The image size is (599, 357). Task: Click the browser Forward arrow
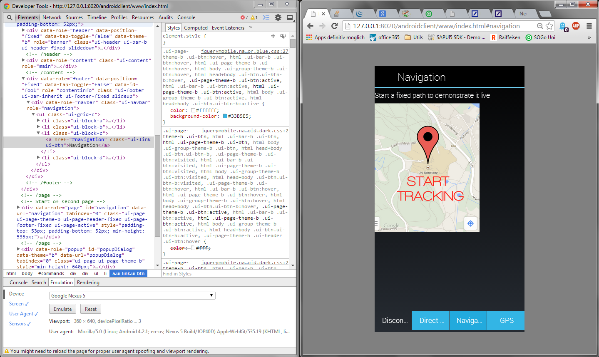pos(322,26)
